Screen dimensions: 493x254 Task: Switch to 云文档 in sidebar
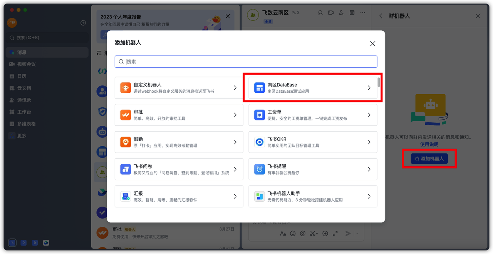[x=47, y=88]
